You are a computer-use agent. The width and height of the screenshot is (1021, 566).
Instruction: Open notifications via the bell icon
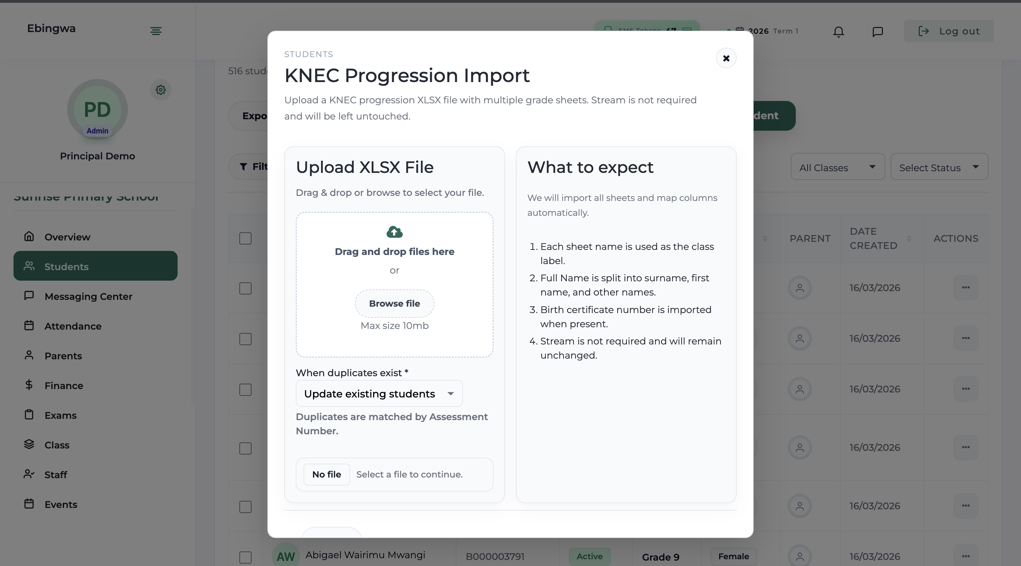tap(838, 31)
